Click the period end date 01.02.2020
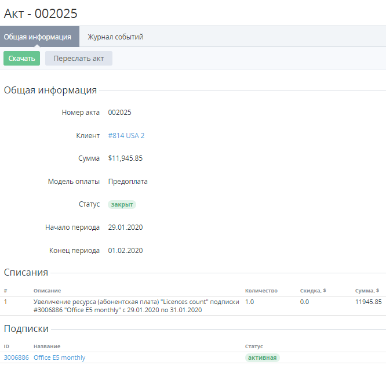Image resolution: width=386 pixels, height=365 pixels. tap(125, 251)
